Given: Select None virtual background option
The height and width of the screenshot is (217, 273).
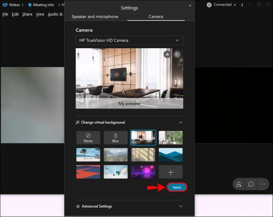Looking at the screenshot, I should [88, 138].
